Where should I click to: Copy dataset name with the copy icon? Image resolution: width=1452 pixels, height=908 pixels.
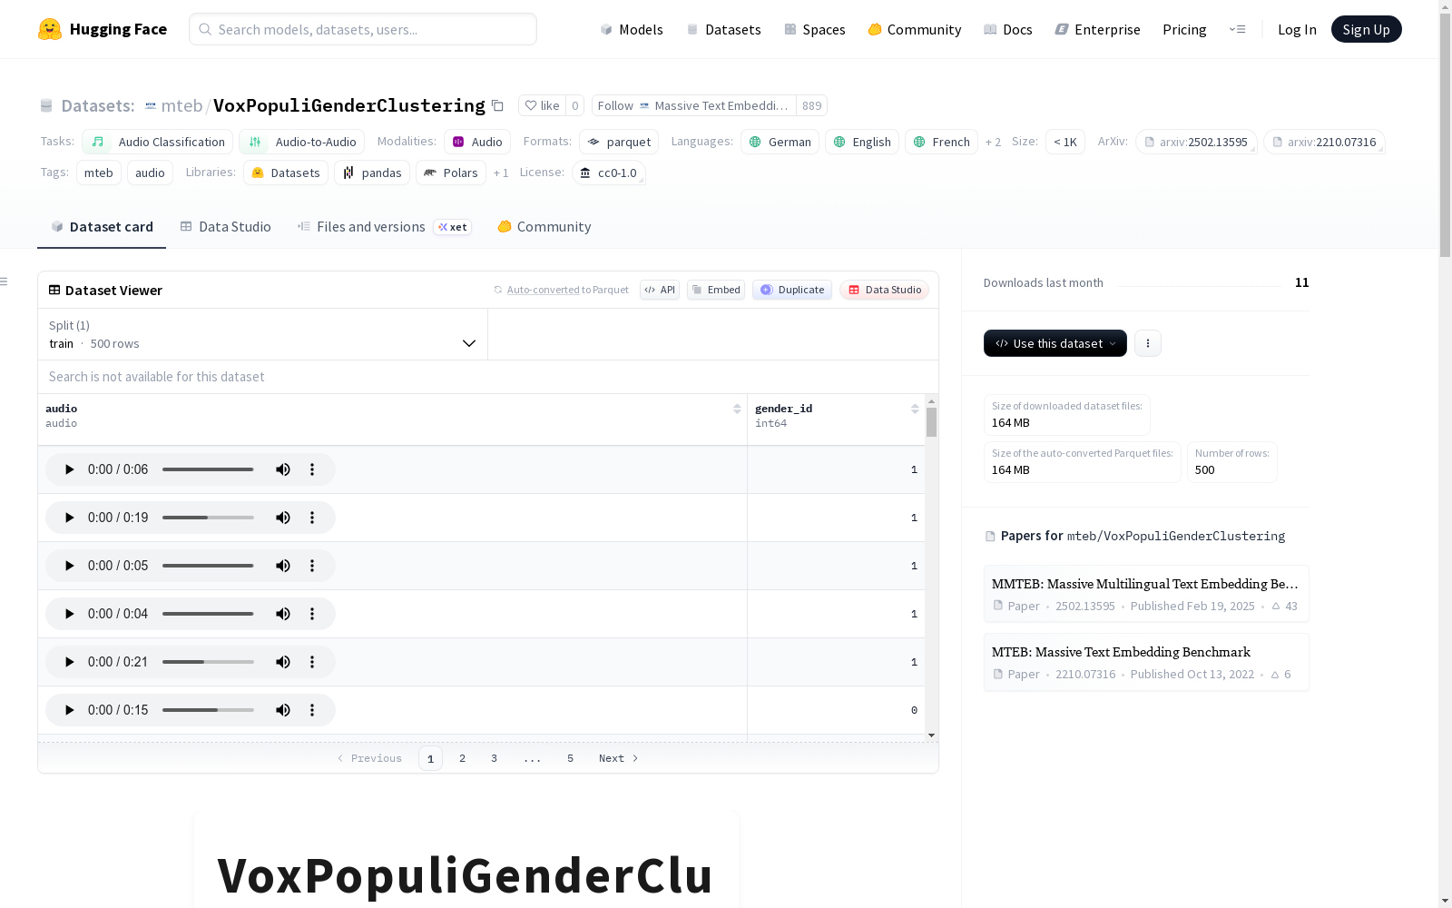[497, 105]
